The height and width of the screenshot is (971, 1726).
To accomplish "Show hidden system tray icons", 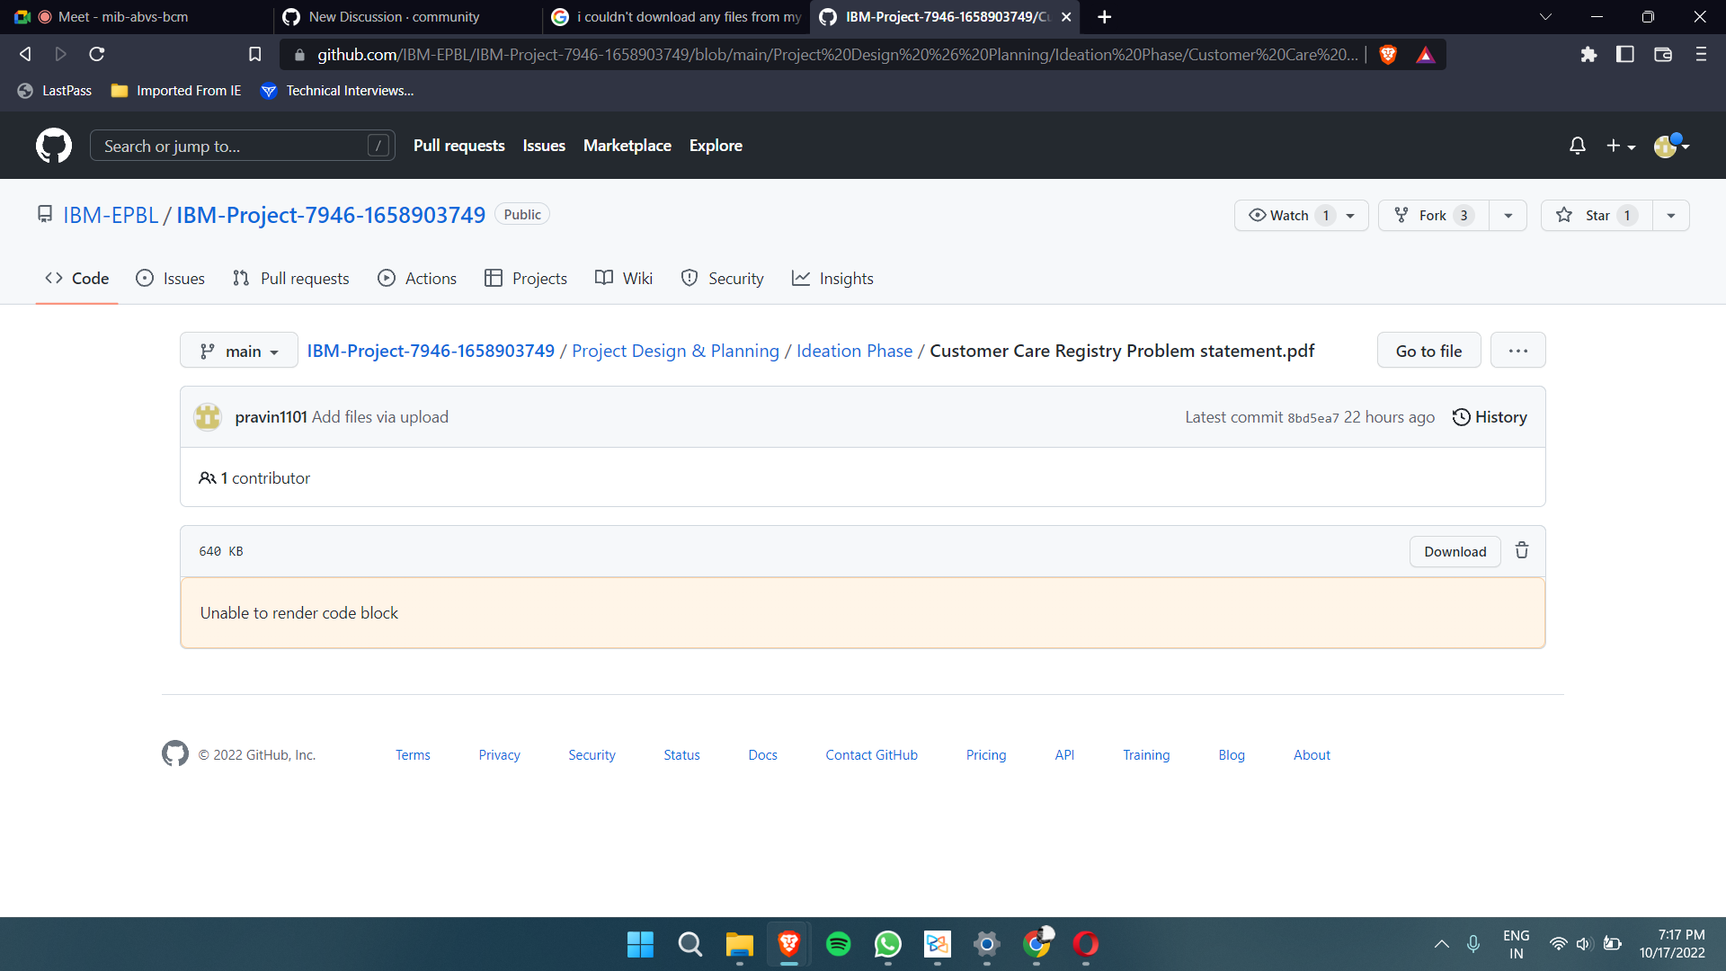I will coord(1441,944).
